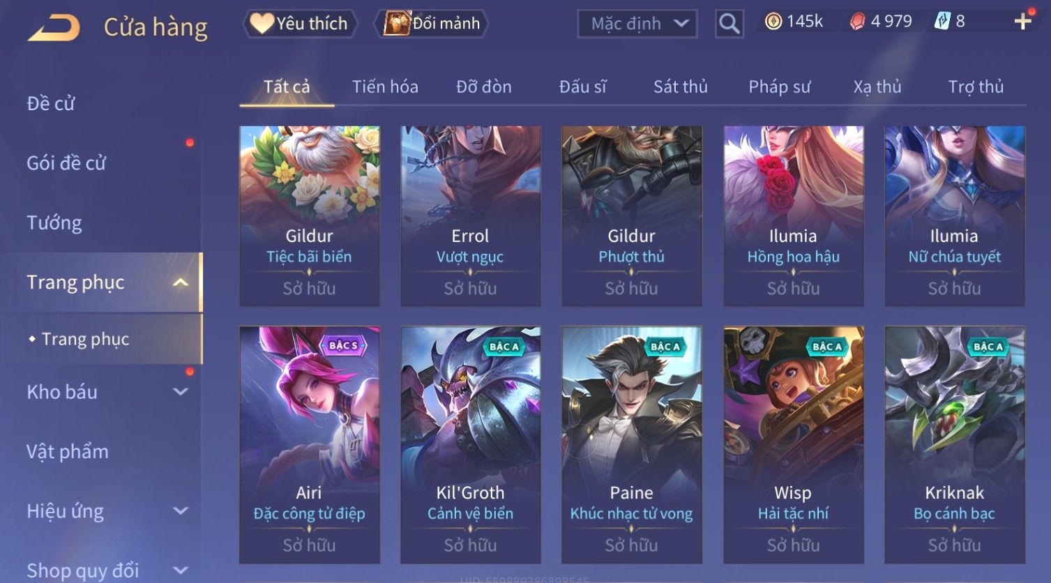This screenshot has height=583, width=1051.
Task: Open the search magnifier icon
Action: (x=729, y=24)
